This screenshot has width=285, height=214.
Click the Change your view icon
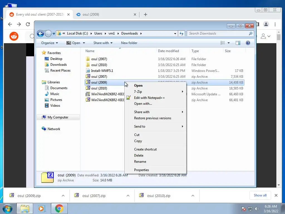tap(222, 43)
